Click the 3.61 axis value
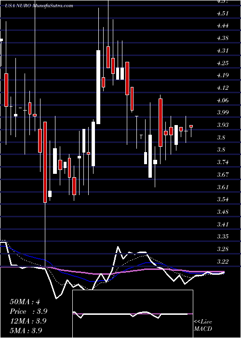Screen dimensions: 241x338 click(222, 187)
